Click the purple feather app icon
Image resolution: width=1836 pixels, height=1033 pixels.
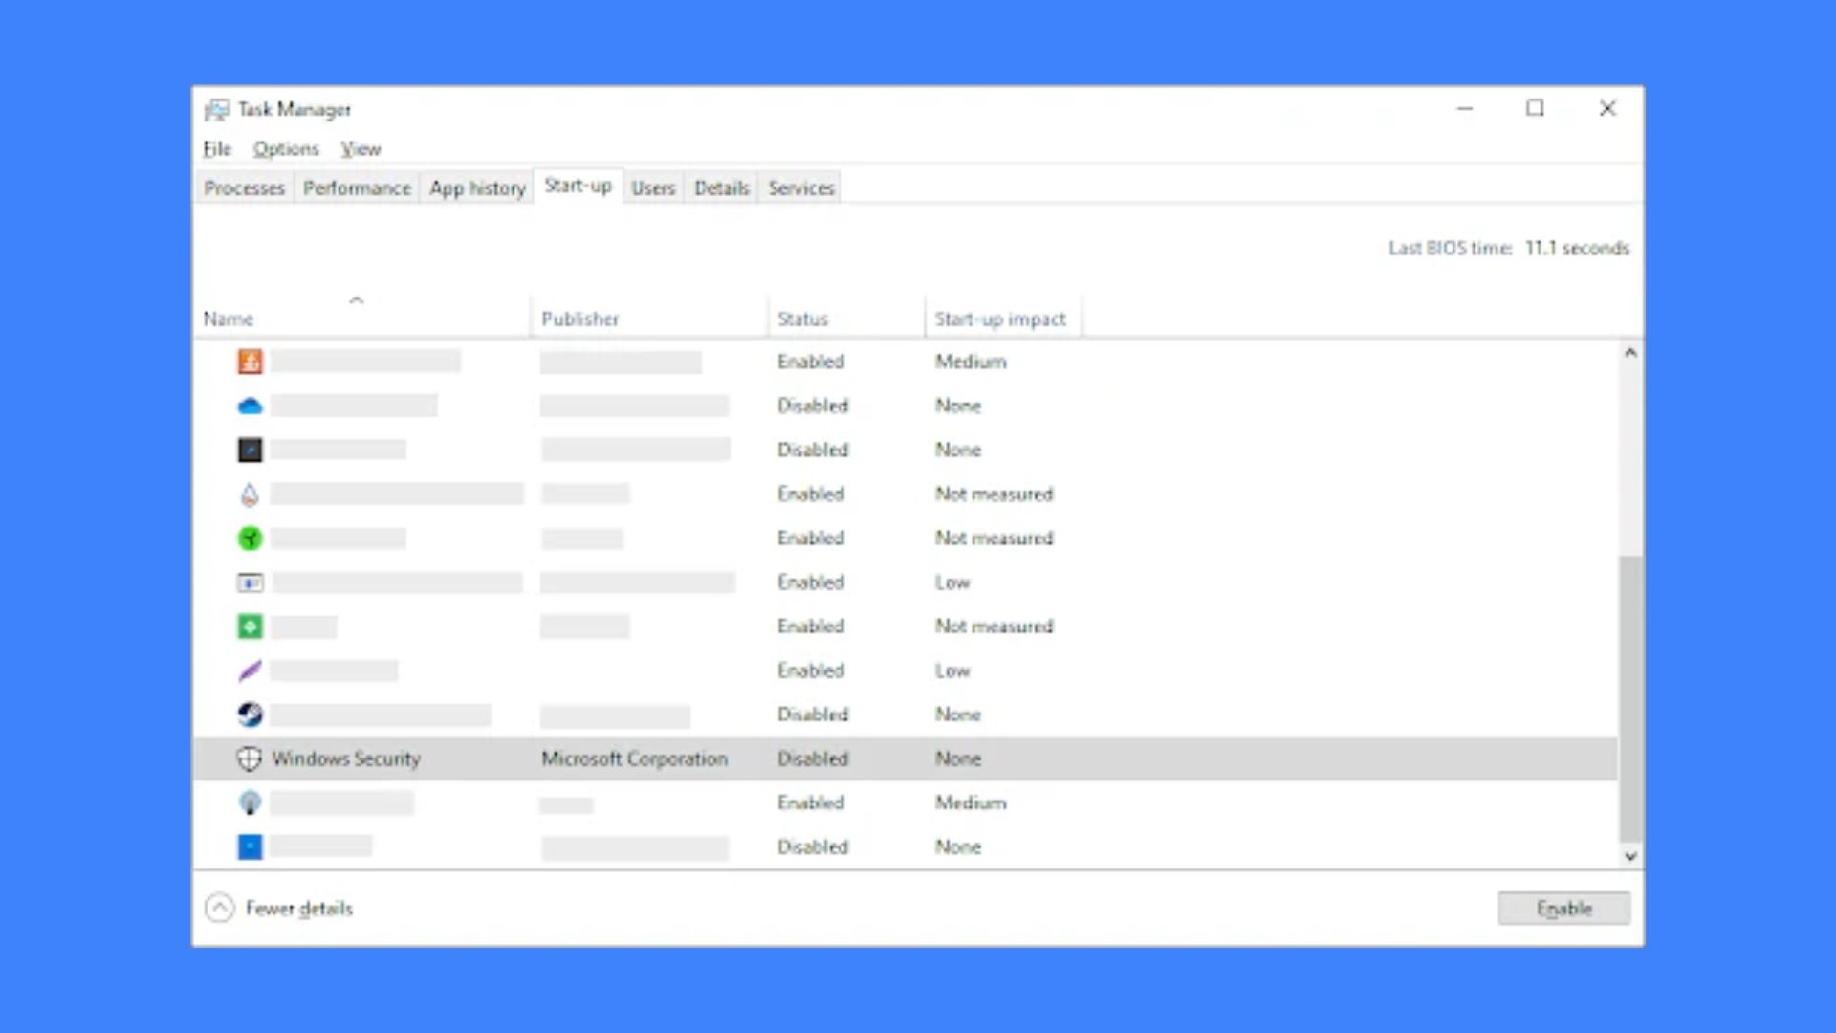pyautogui.click(x=250, y=670)
